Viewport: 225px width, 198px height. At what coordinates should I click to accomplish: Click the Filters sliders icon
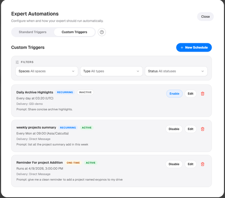pyautogui.click(x=17, y=62)
